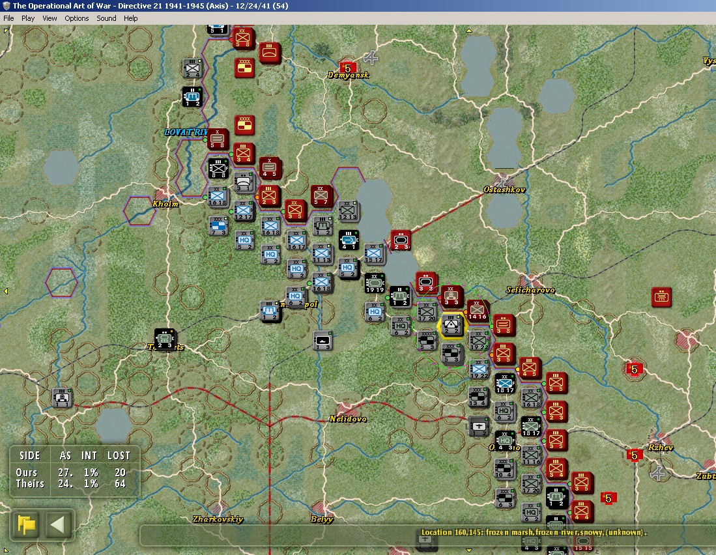The image size is (716, 555).
Task: Select the black infantry regiment 8 8
Action: click(x=218, y=169)
